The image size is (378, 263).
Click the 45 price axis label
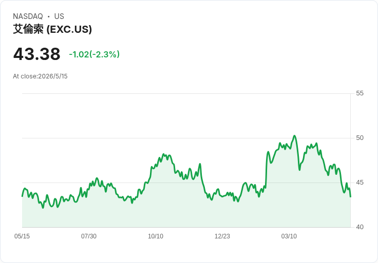pos(360,183)
